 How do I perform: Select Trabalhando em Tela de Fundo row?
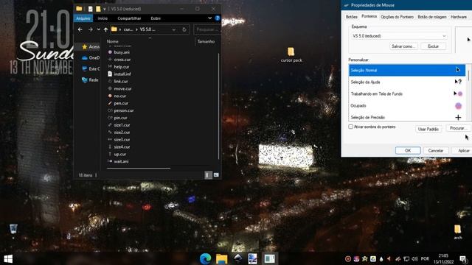click(x=407, y=93)
